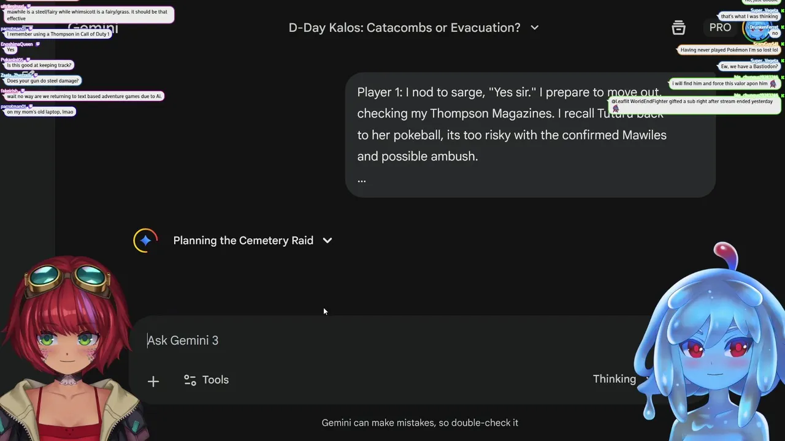785x441 pixels.
Task: Open the account profile avatar
Action: [x=757, y=28]
